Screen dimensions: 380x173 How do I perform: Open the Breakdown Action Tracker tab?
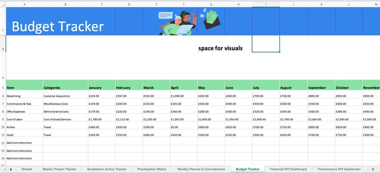point(107,169)
